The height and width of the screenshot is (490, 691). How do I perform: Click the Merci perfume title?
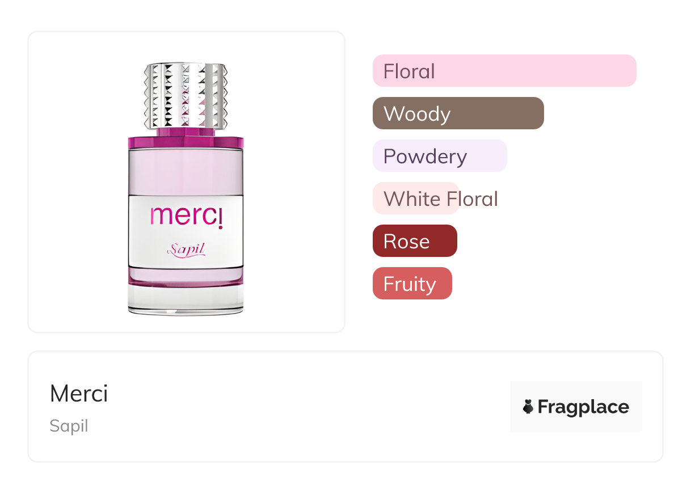[x=79, y=394]
